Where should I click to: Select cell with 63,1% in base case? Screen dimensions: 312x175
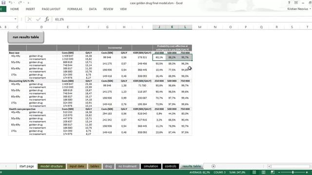click(159, 57)
